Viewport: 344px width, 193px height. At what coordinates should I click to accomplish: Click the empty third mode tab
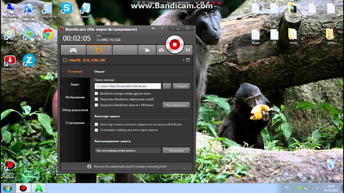125,50
